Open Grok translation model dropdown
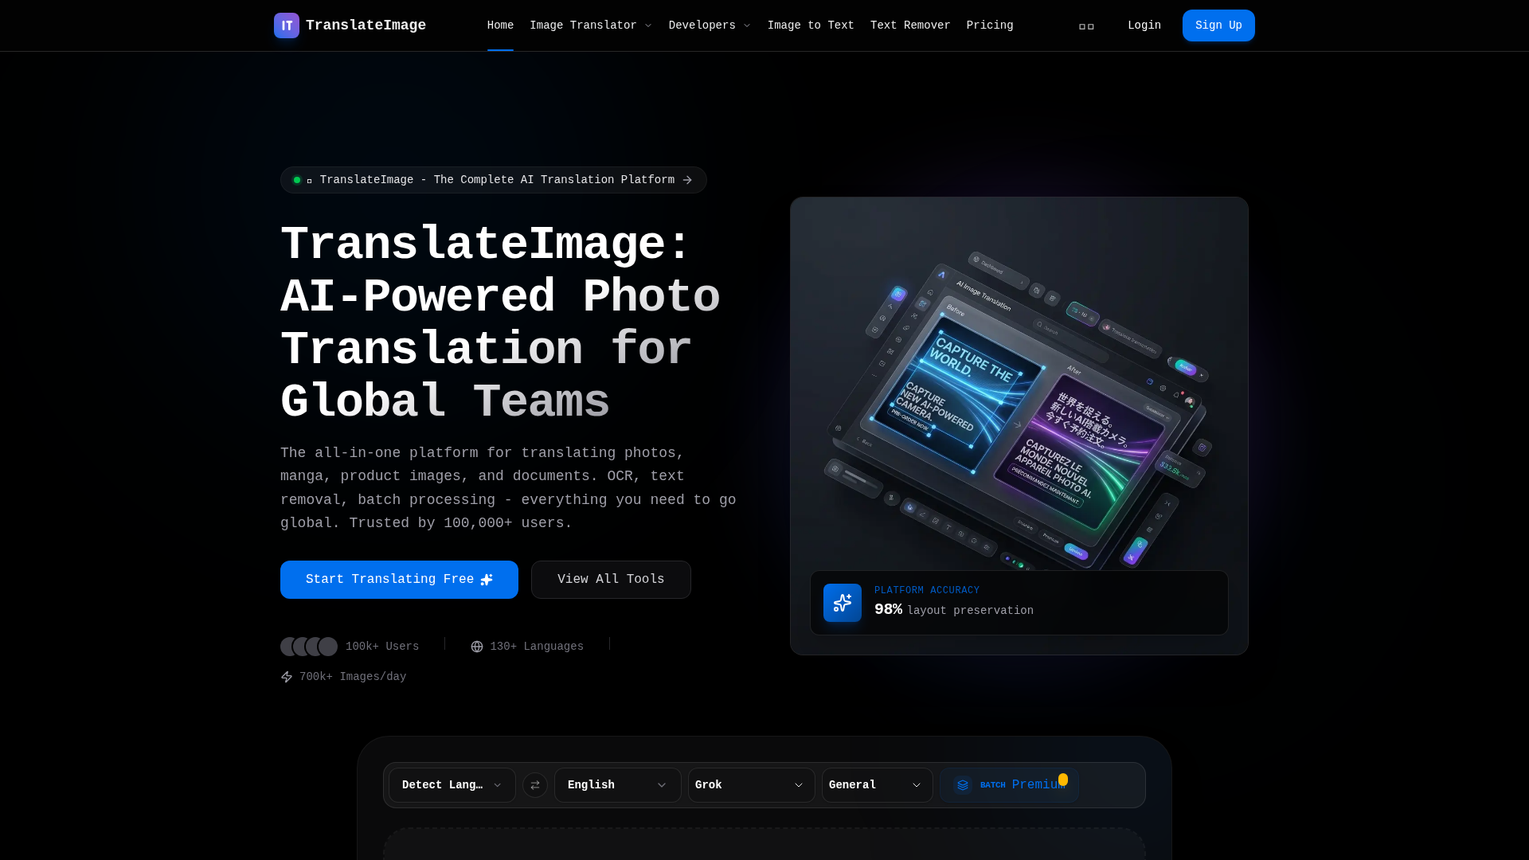Screen dimensions: 1529x860 point(751,785)
